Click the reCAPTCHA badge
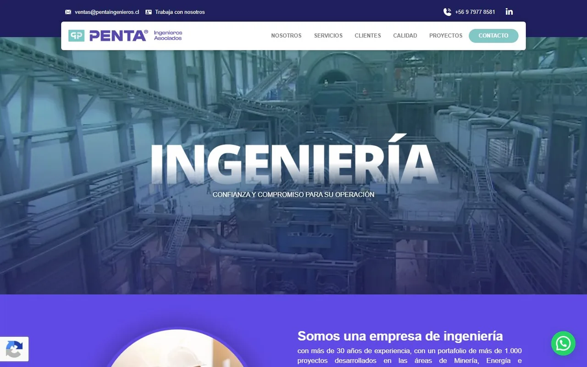Viewport: 587px width, 367px height. click(x=14, y=349)
